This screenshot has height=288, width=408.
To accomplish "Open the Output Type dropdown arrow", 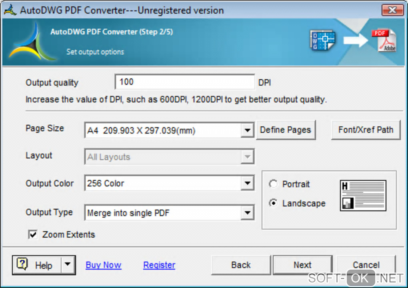I will pos(247,213).
